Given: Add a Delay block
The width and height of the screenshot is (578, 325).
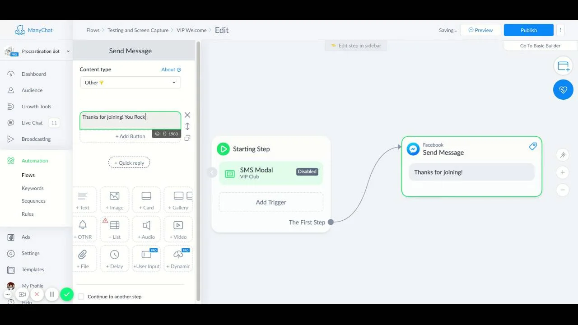Looking at the screenshot, I should [115, 259].
